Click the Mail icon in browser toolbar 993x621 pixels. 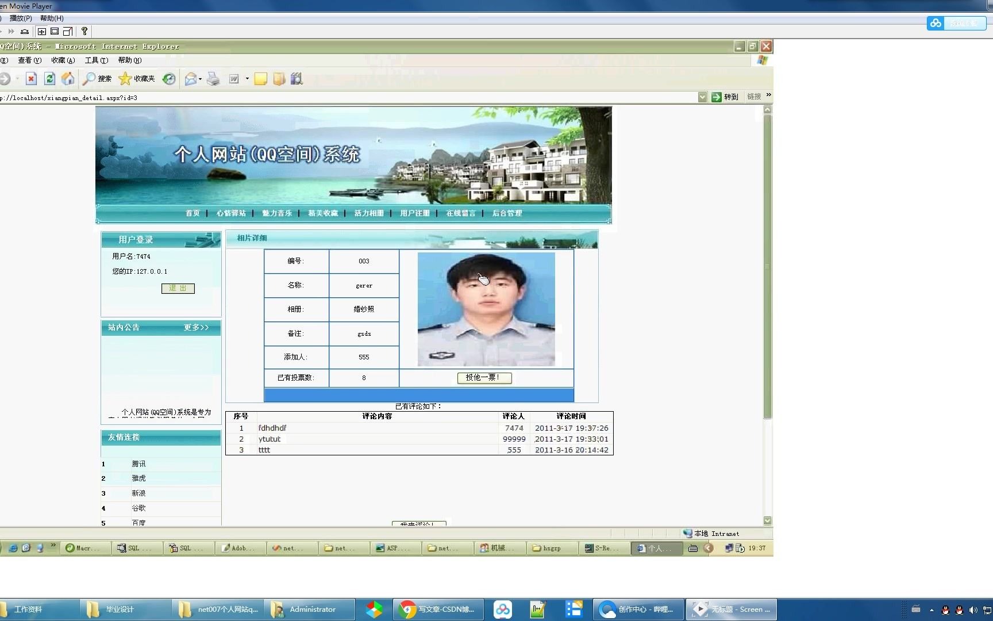coord(190,78)
